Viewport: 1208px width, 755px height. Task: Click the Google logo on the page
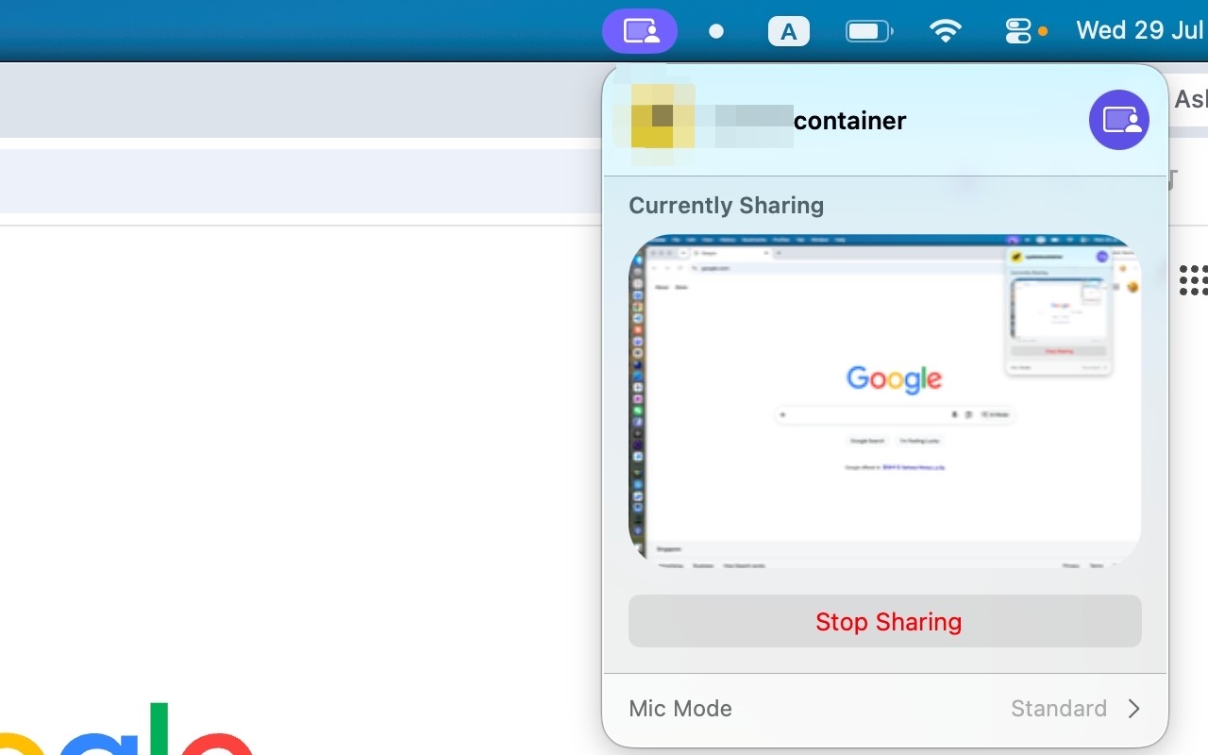click(127, 729)
